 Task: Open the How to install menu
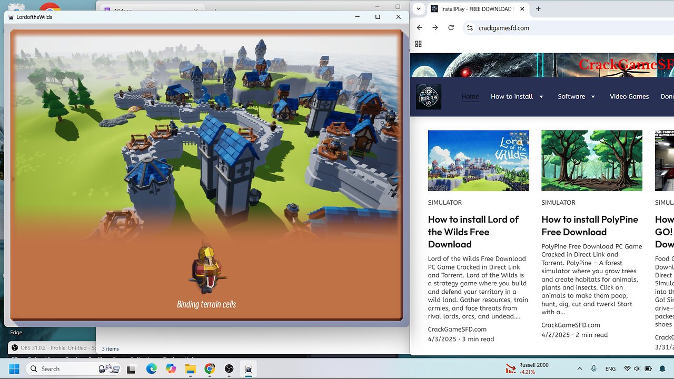[512, 96]
